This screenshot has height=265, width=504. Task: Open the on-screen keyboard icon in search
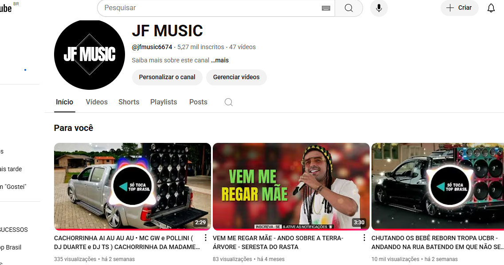pos(326,8)
